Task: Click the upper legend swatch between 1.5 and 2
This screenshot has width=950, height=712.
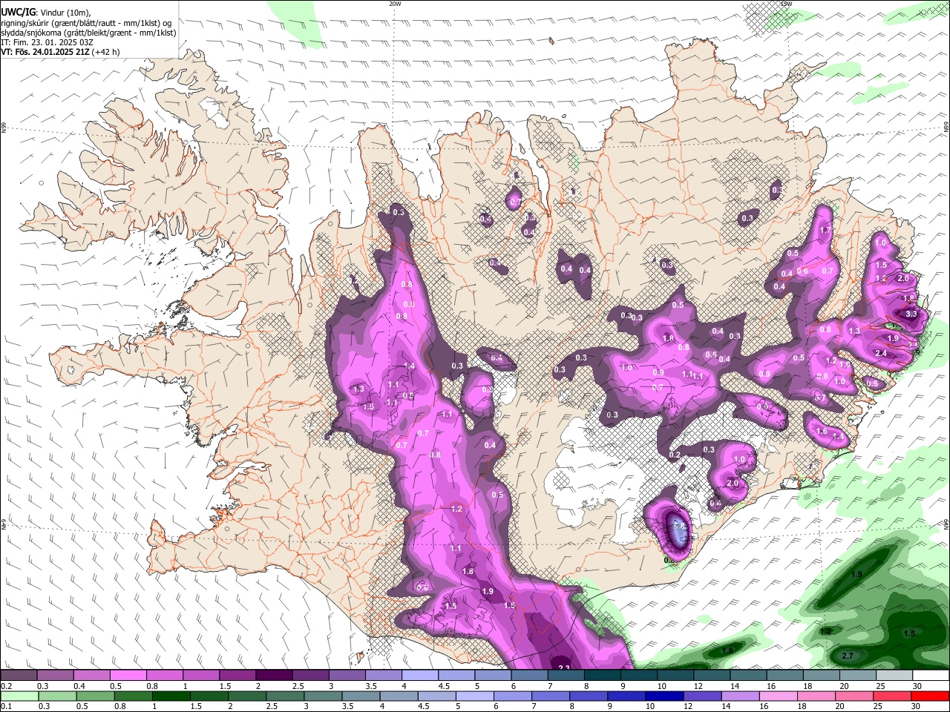Action: tap(237, 675)
